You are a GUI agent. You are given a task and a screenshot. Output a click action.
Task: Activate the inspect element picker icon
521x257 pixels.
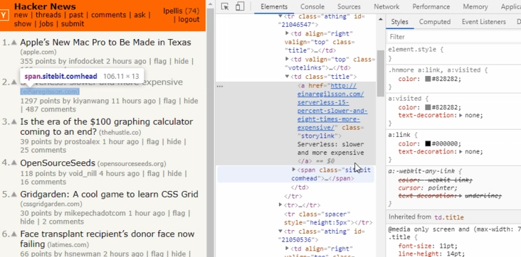pyautogui.click(x=225, y=6)
